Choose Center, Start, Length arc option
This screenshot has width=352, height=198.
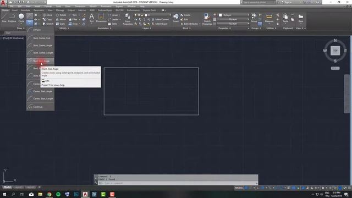[40, 99]
